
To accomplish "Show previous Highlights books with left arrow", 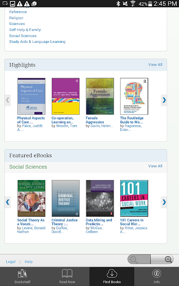I will (x=8, y=100).
